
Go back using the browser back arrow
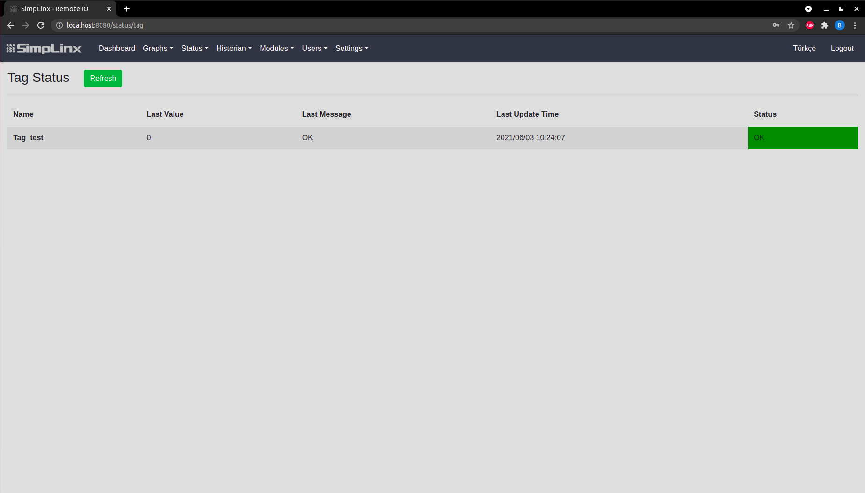[11, 25]
